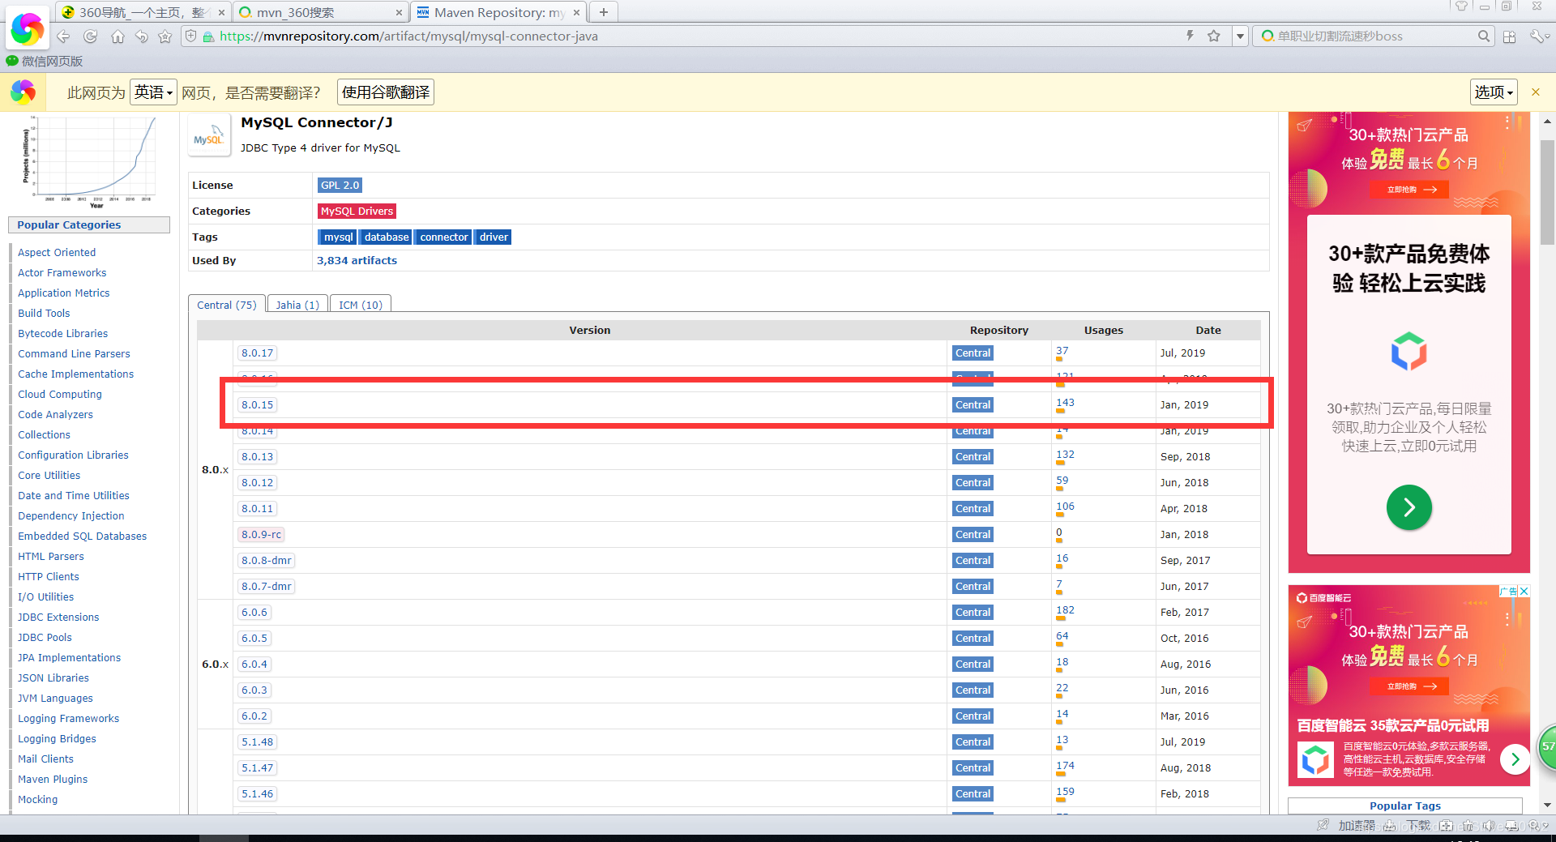Click the green 57 floating badge

pos(1547,746)
